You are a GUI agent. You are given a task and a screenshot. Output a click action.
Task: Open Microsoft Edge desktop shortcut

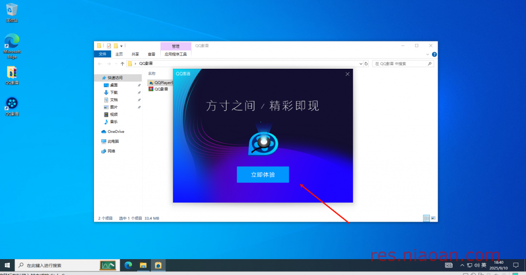(x=12, y=46)
